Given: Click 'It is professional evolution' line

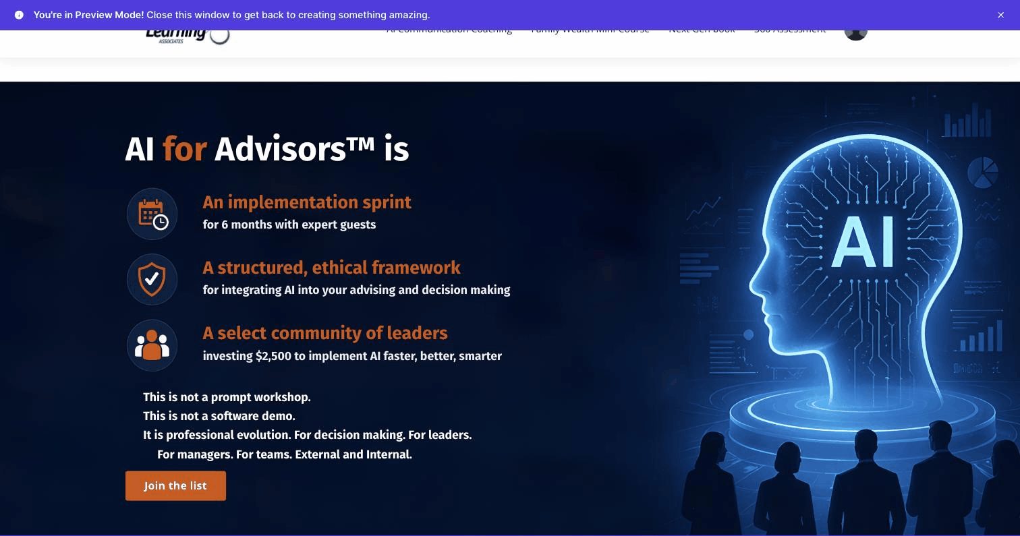Looking at the screenshot, I should [308, 435].
